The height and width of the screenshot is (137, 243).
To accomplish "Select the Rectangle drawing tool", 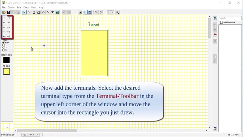I will (34, 12).
